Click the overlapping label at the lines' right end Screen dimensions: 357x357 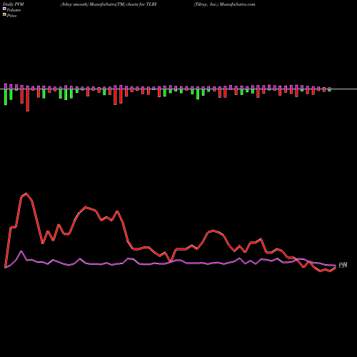click(343, 265)
